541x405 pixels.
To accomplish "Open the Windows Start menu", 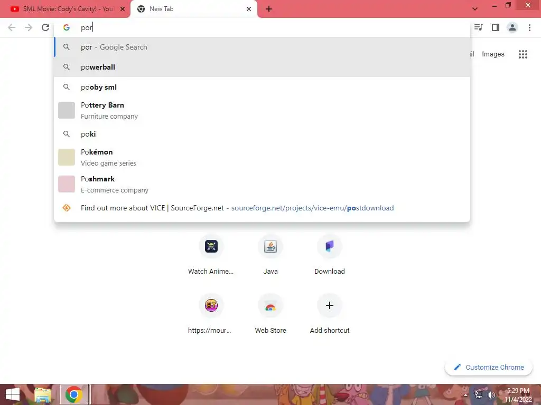I will click(x=13, y=394).
